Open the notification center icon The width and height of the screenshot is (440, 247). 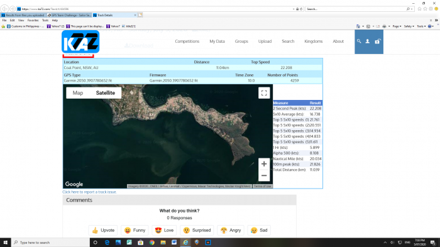click(433, 243)
